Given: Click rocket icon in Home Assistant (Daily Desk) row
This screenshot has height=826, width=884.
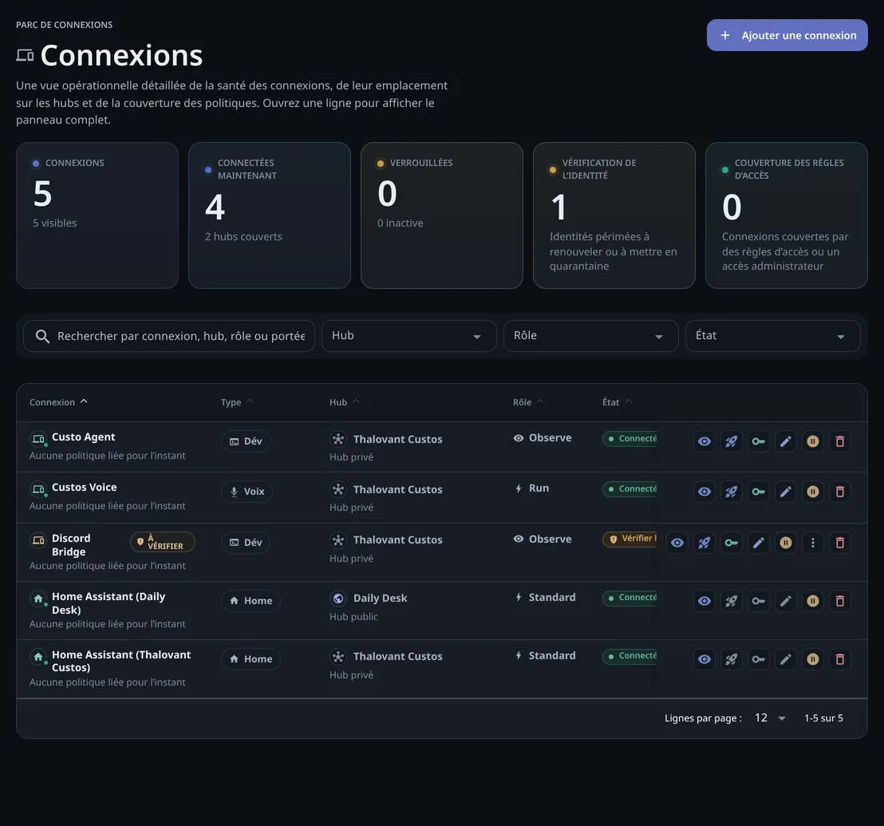Looking at the screenshot, I should pyautogui.click(x=732, y=601).
